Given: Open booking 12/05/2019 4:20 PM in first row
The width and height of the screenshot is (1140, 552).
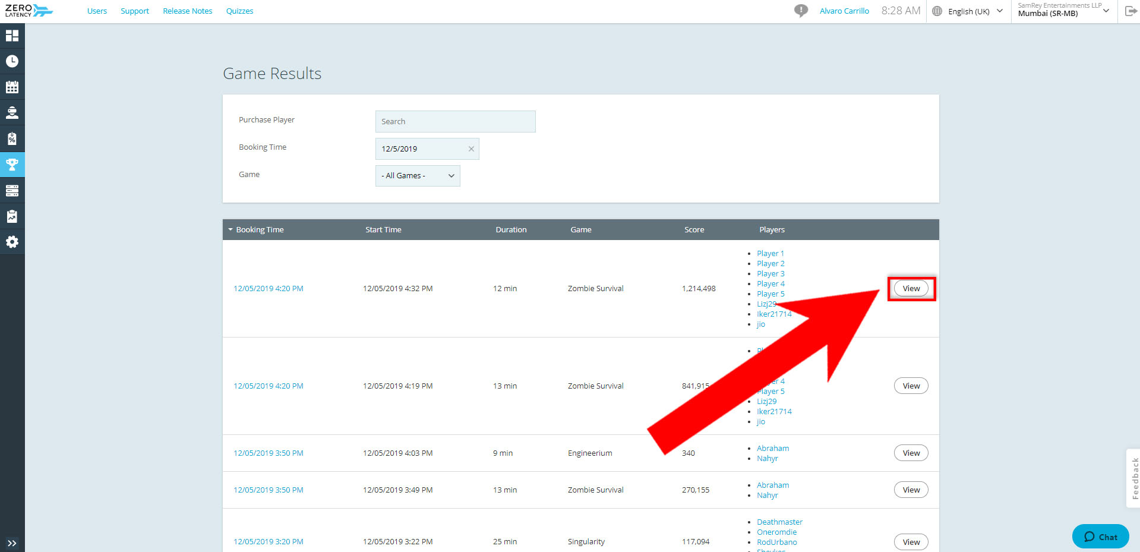Looking at the screenshot, I should (269, 289).
